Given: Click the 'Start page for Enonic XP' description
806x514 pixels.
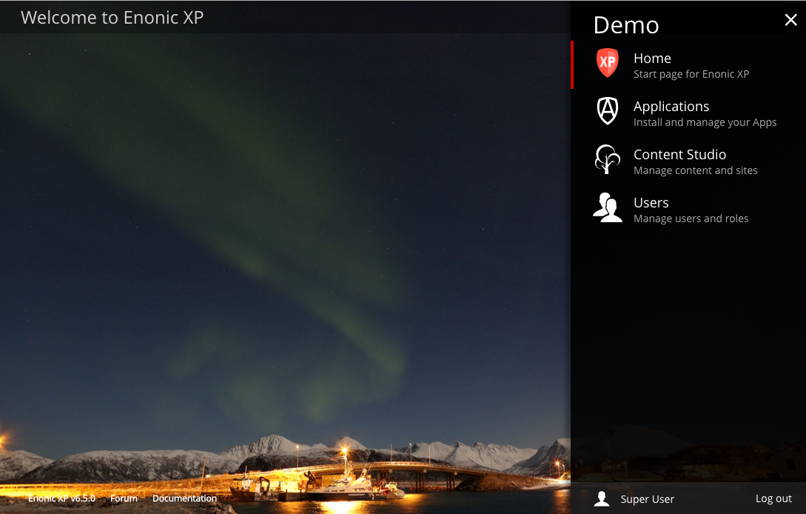Looking at the screenshot, I should [691, 74].
